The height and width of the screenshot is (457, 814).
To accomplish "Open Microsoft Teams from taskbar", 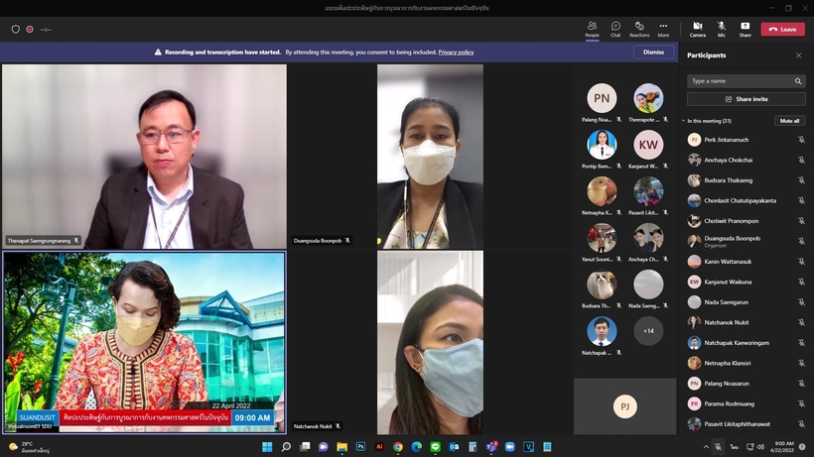I will [491, 447].
